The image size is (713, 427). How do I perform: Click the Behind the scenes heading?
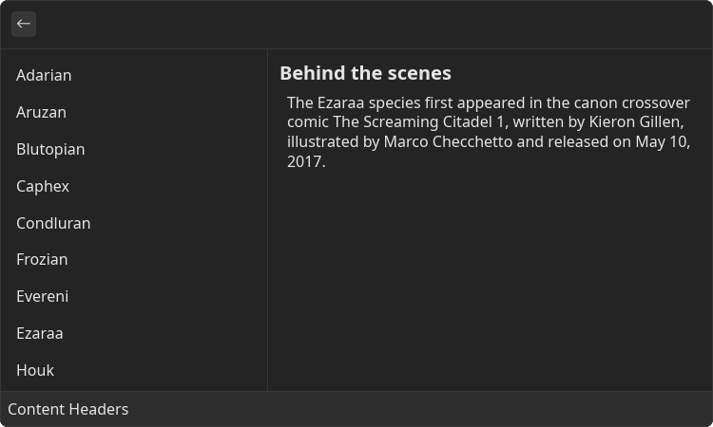[x=365, y=73]
